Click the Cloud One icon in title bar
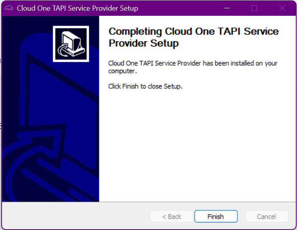This screenshot has height=230, width=297. [9, 8]
